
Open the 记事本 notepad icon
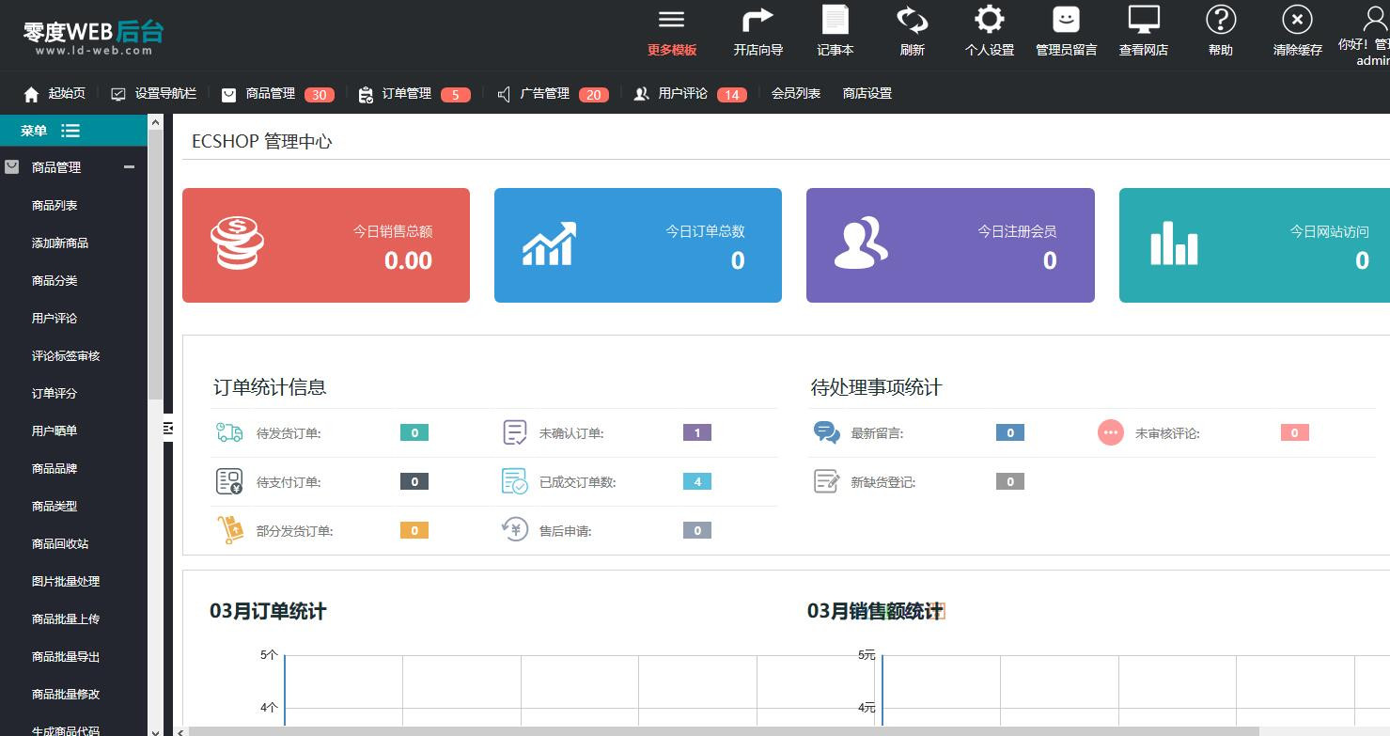click(x=835, y=20)
